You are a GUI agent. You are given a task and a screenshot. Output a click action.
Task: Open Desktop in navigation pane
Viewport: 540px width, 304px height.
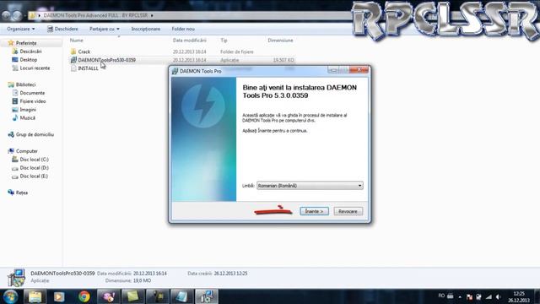tap(28, 60)
